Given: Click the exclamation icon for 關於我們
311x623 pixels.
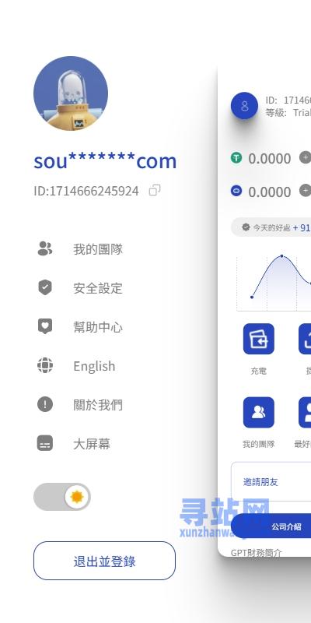Looking at the screenshot, I should coord(45,404).
